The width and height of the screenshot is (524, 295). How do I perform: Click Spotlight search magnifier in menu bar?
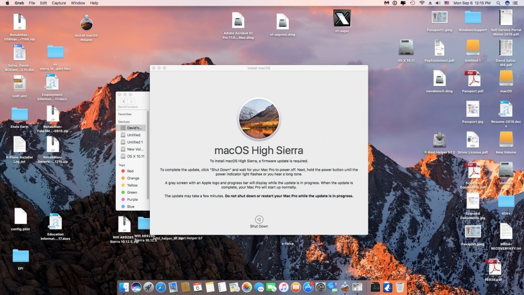(x=498, y=3)
